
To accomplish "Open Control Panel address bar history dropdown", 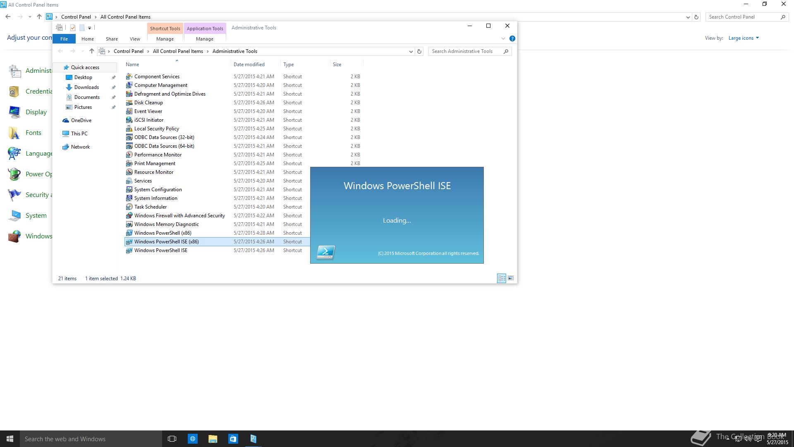I will coord(688,17).
